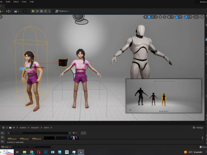
Task: Open the content browser filter dropdown
Action: click(x=75, y=133)
